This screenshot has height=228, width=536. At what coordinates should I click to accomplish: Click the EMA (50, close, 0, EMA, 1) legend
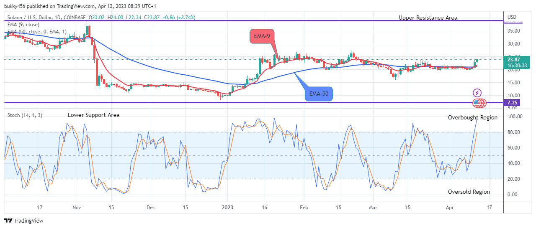pos(37,32)
